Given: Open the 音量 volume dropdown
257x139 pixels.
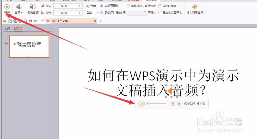Looking at the screenshot, I should click(19, 9).
